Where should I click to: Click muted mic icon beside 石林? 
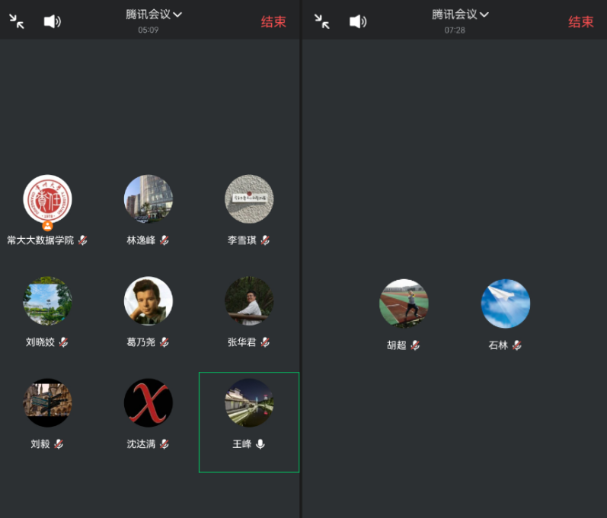(x=517, y=345)
